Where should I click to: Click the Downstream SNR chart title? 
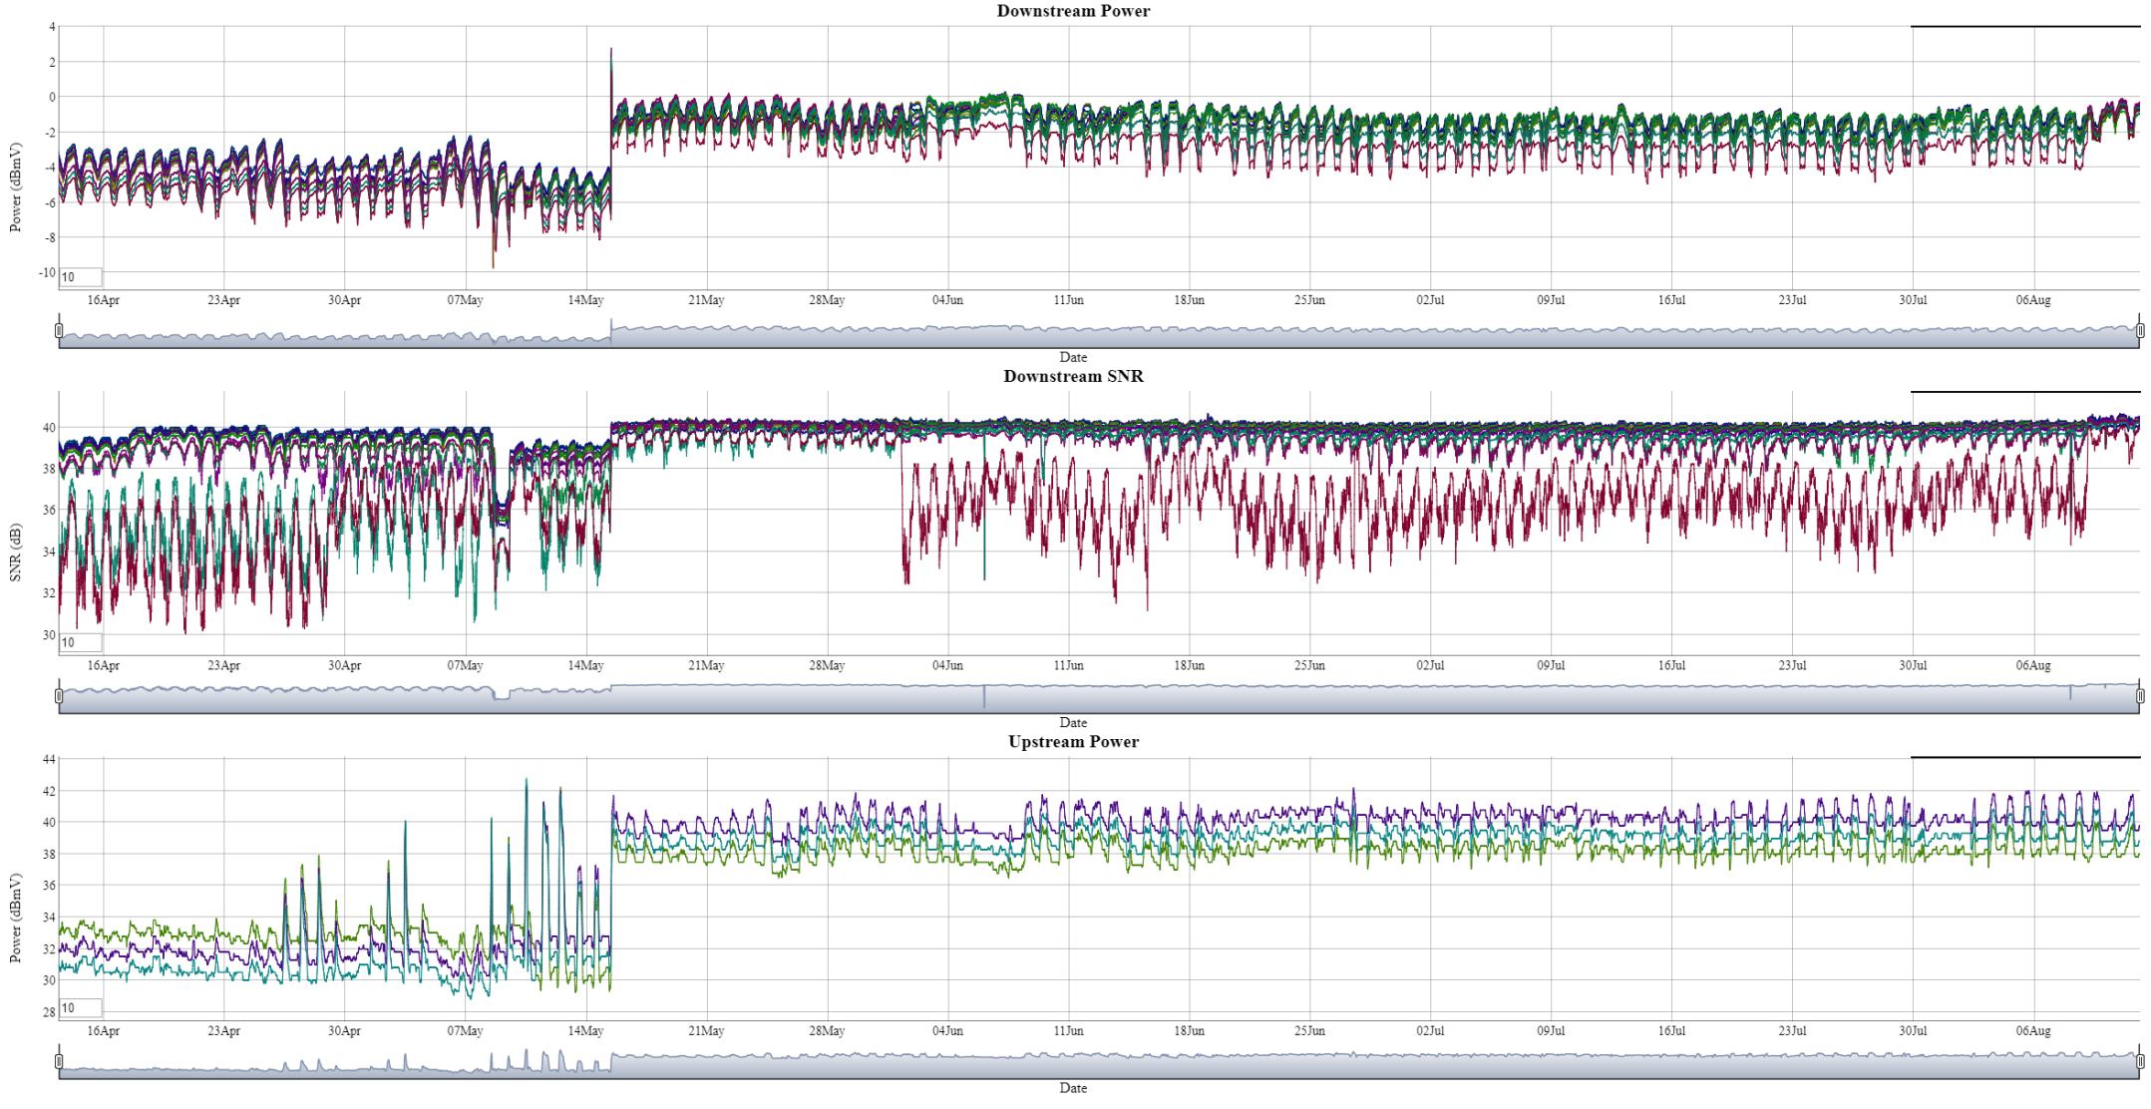tap(1073, 376)
